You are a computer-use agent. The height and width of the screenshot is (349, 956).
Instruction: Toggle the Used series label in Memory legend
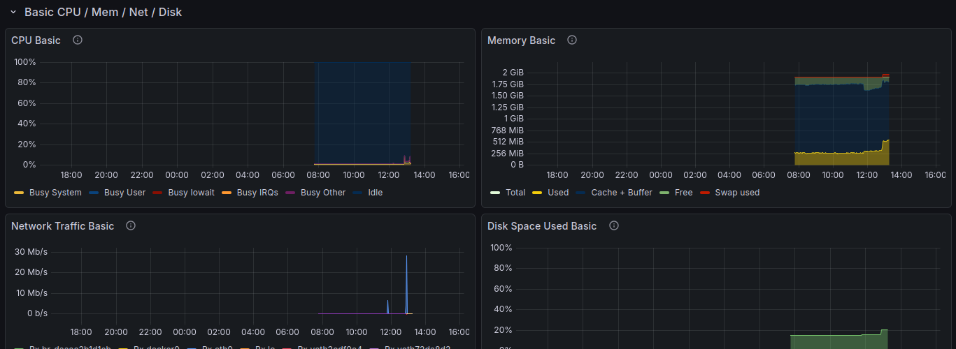coord(558,193)
